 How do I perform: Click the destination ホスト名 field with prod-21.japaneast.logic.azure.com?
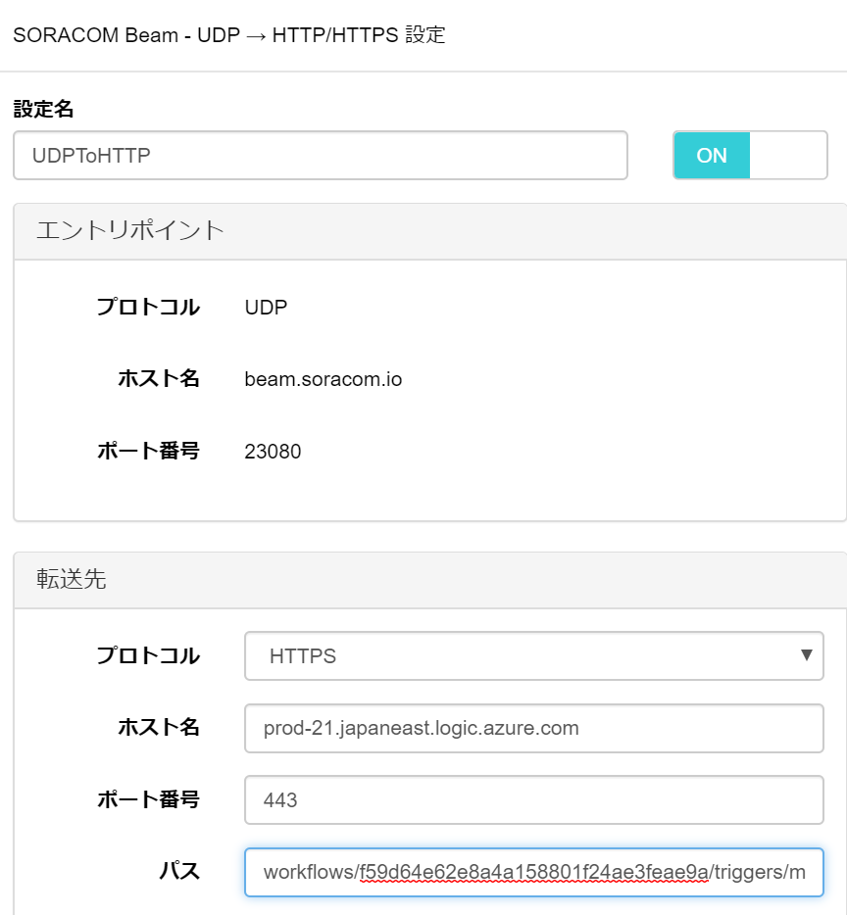coord(533,728)
